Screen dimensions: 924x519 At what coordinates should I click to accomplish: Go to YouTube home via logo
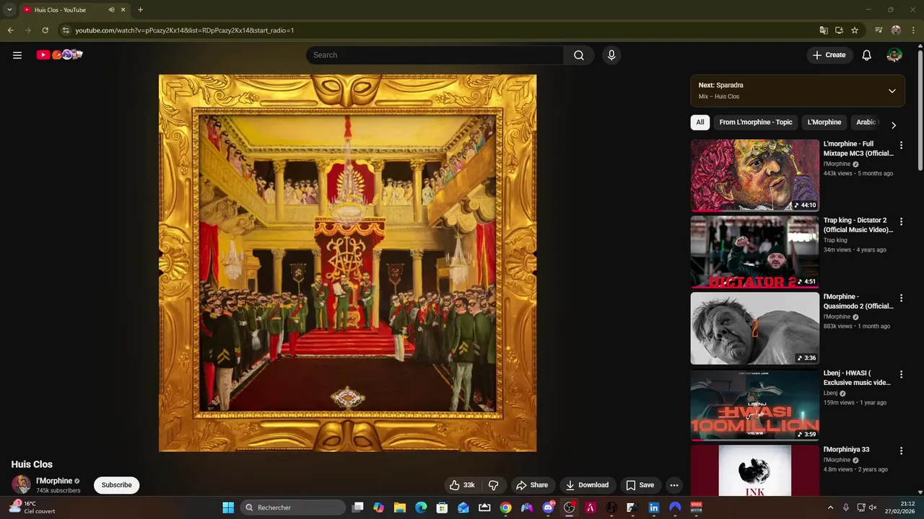tap(59, 55)
